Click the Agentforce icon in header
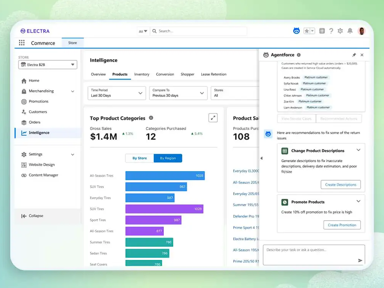Screen dimensions: 384x288 click(296, 31)
